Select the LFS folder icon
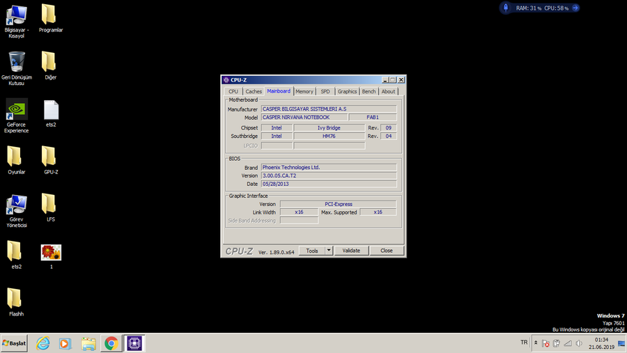 tap(50, 207)
